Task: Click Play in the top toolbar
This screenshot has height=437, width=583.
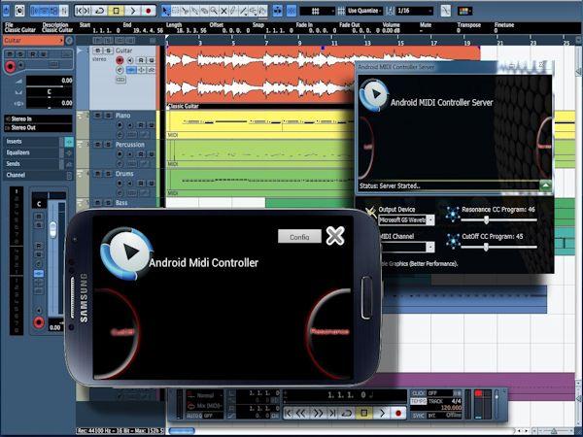Action: coord(133,11)
